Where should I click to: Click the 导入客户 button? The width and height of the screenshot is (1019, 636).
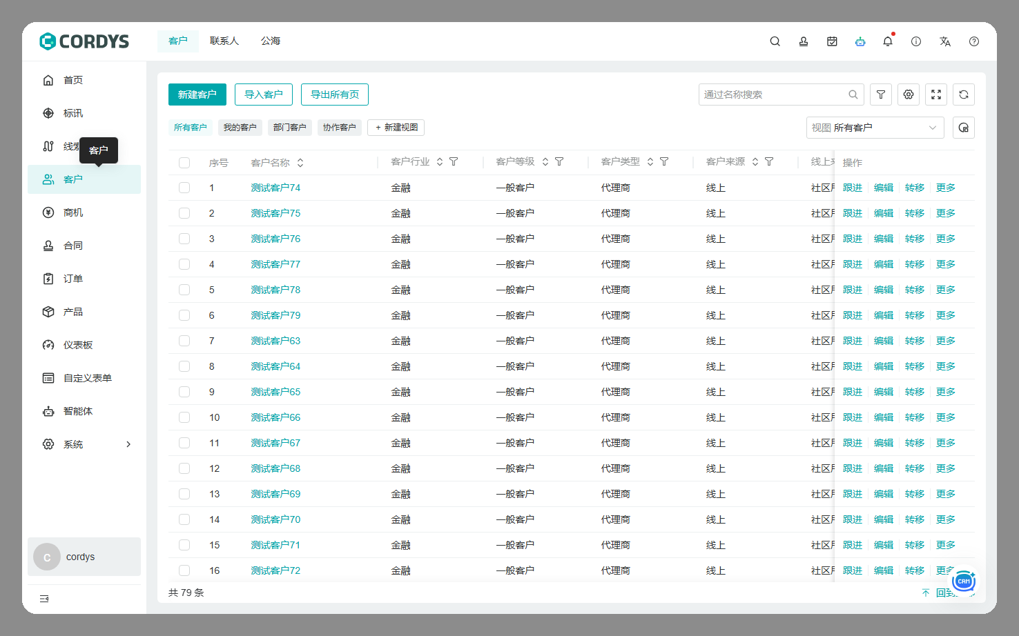tap(264, 95)
